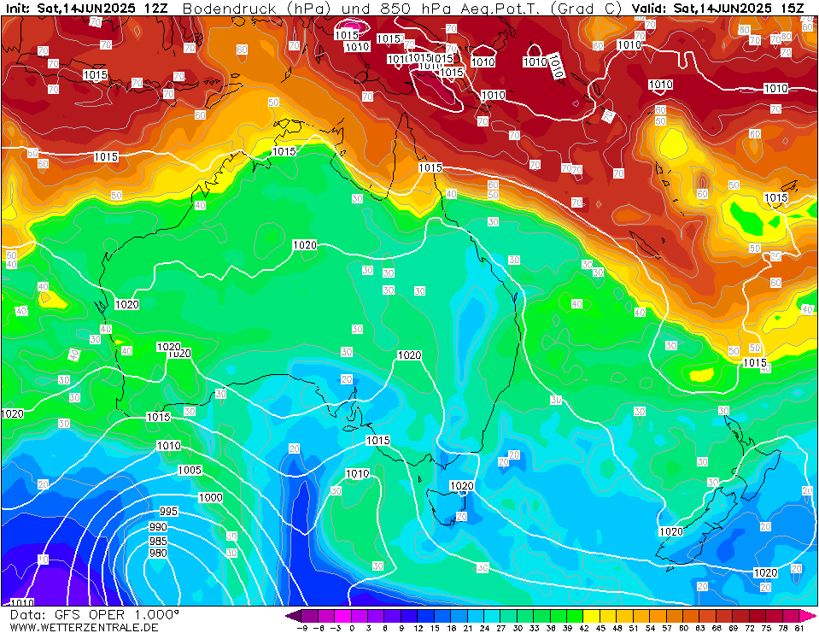The width and height of the screenshot is (819, 633).
Task: Click the 42 value in the color legend
Action: pyautogui.click(x=584, y=628)
